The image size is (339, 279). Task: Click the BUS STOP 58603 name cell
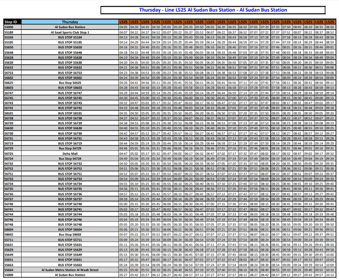tap(70, 88)
